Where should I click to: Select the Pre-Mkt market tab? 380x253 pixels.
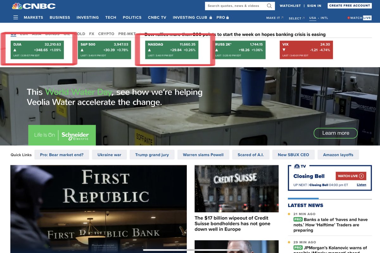(127, 34)
